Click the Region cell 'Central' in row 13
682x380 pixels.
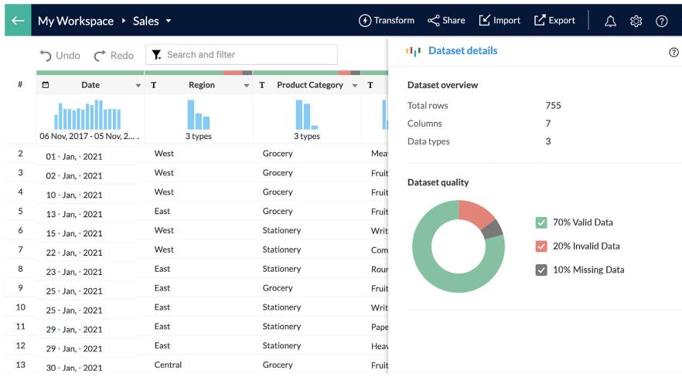pyautogui.click(x=168, y=365)
